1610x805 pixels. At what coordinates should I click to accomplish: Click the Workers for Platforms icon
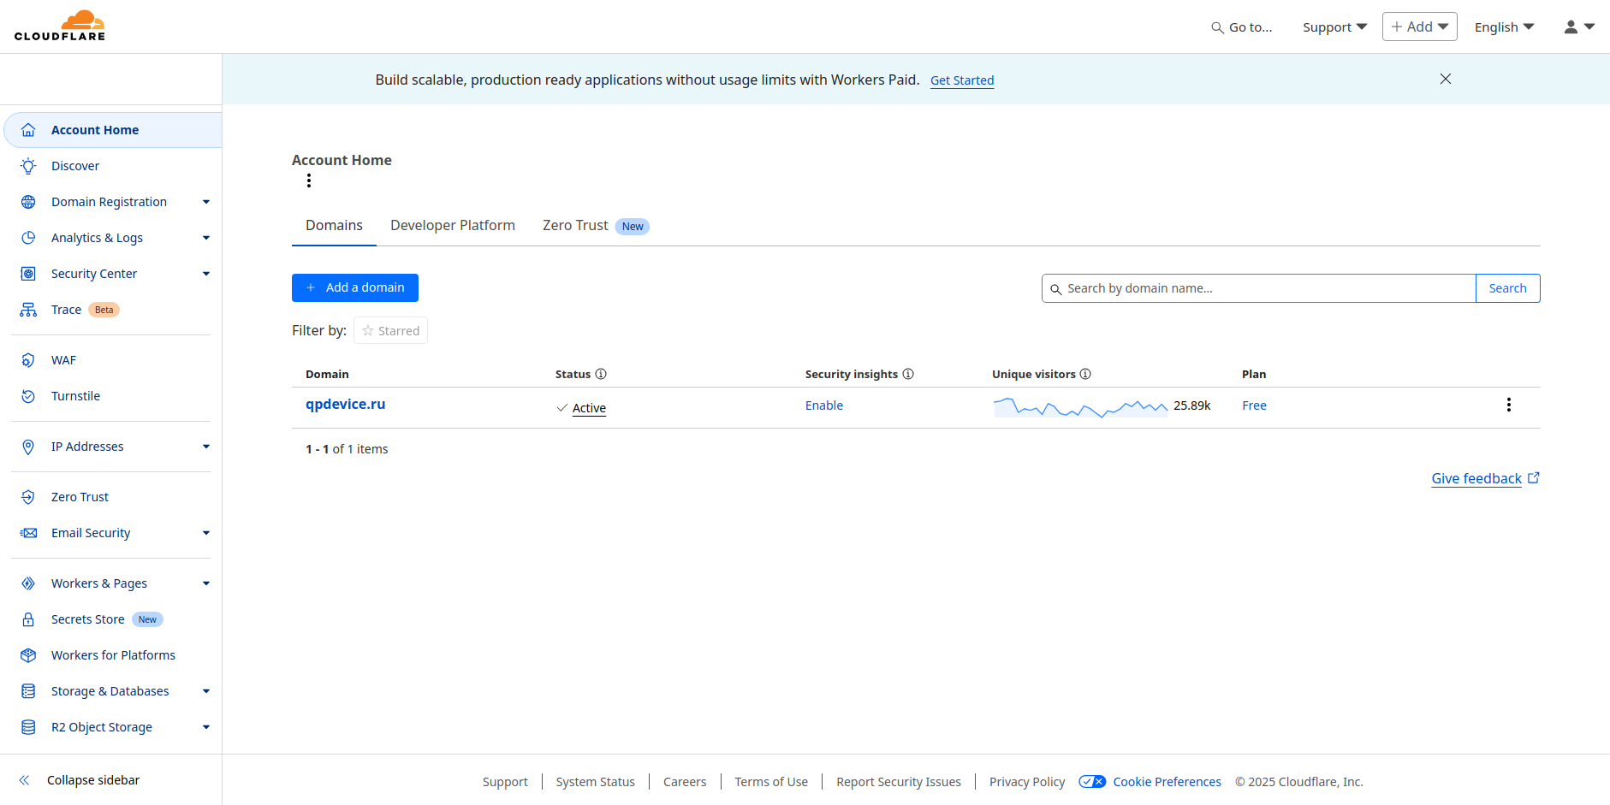coord(28,655)
